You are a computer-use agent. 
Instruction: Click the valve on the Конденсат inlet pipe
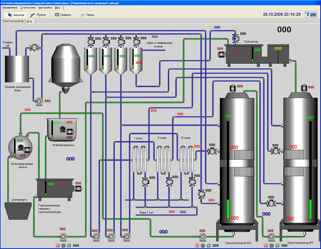(34, 47)
